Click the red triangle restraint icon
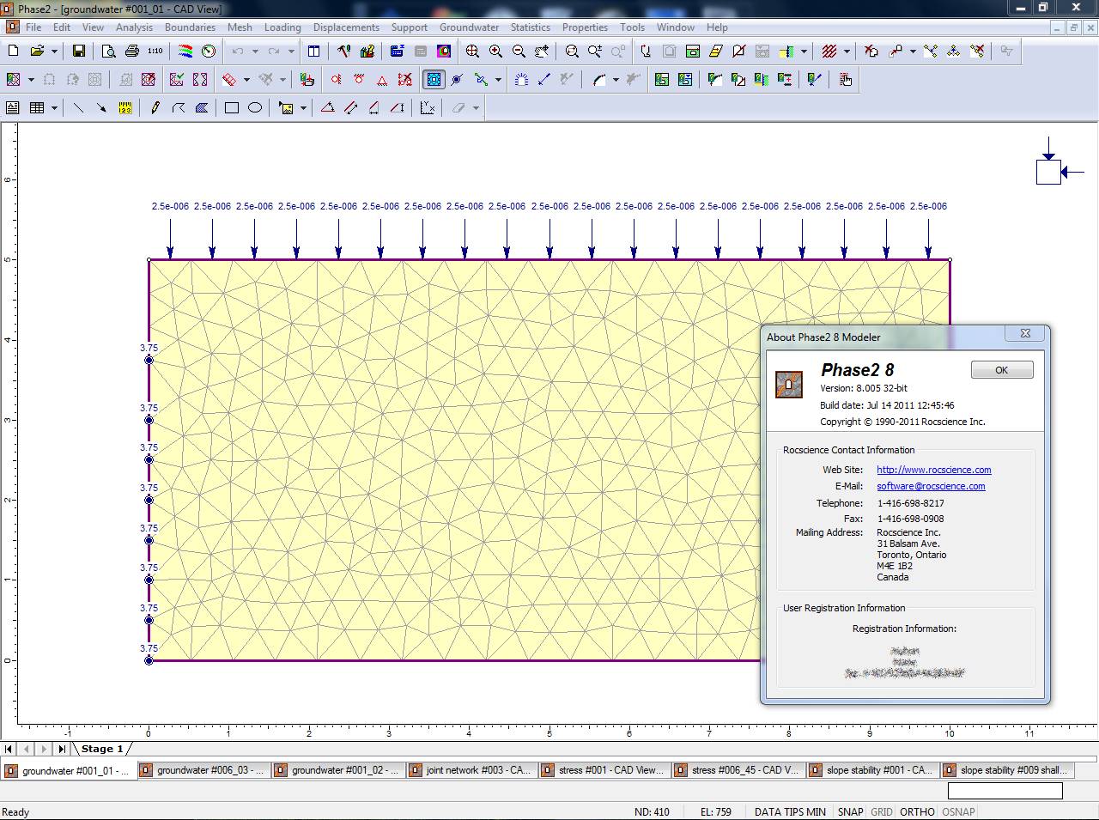This screenshot has width=1099, height=820. point(382,80)
